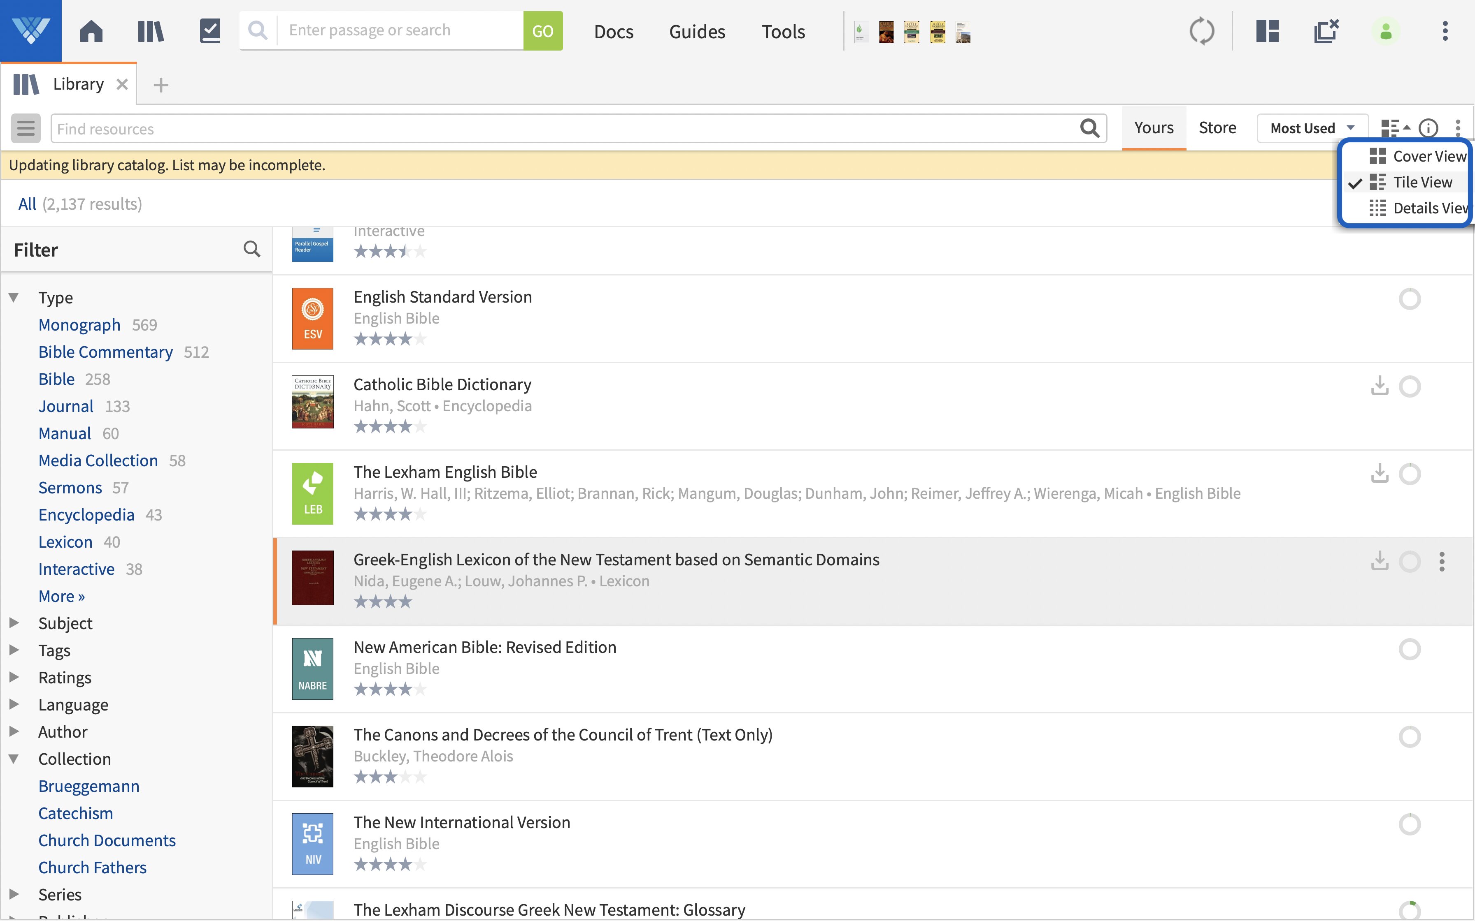Open the user account avatar
1475x921 pixels.
tap(1386, 31)
